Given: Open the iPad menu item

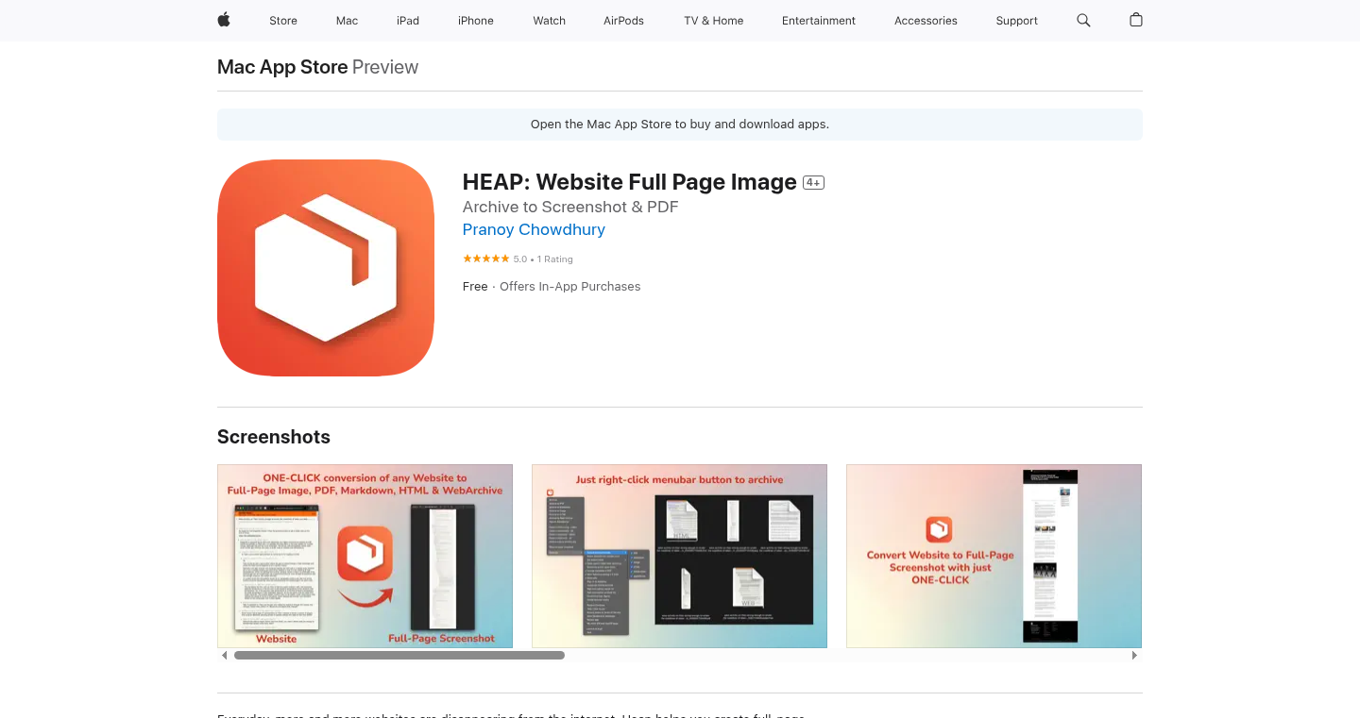Looking at the screenshot, I should tap(408, 21).
